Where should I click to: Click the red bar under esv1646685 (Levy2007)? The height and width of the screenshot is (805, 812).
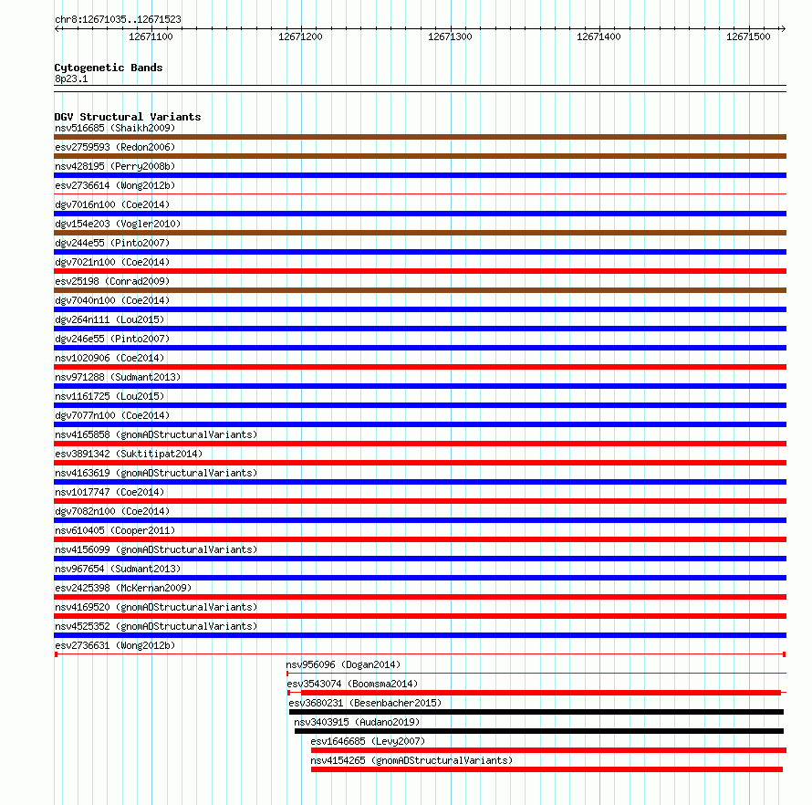coord(548,750)
